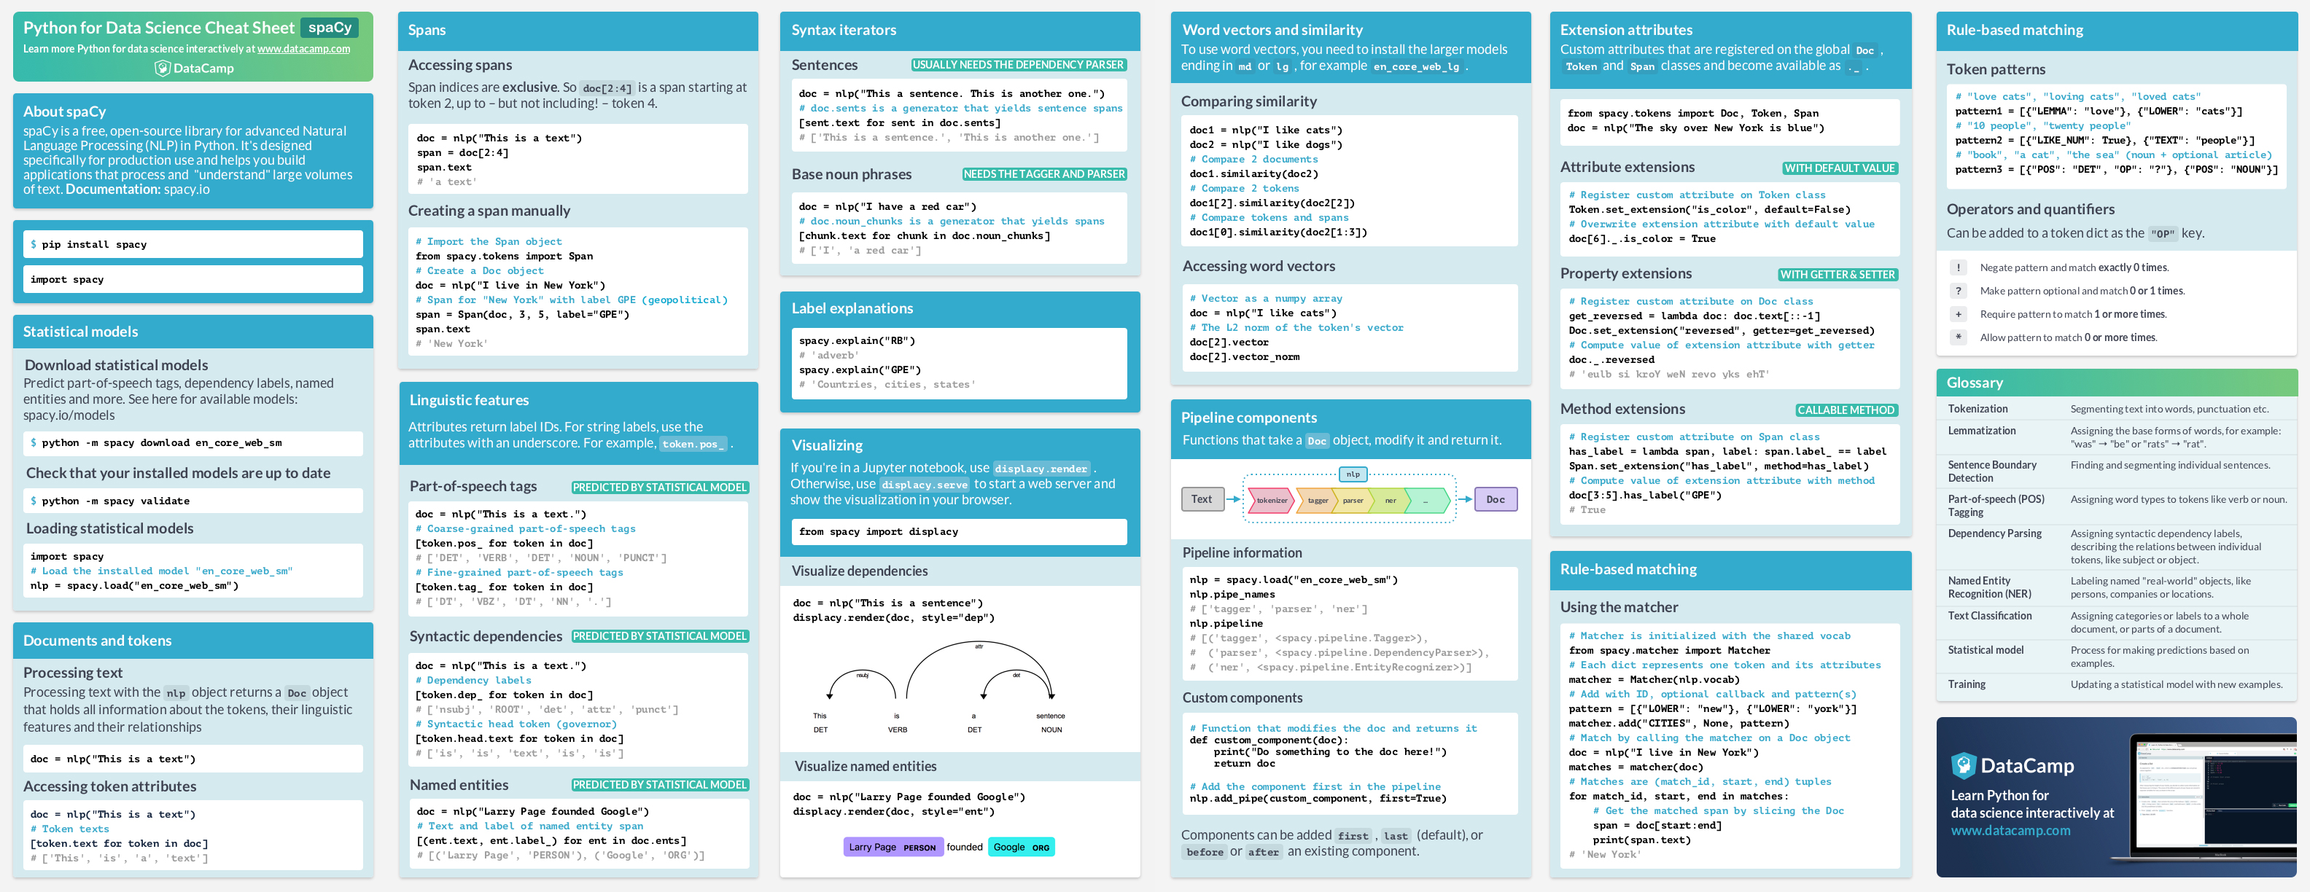
Task: Click the tokenizer stage in the pipeline diagram
Action: click(1271, 500)
